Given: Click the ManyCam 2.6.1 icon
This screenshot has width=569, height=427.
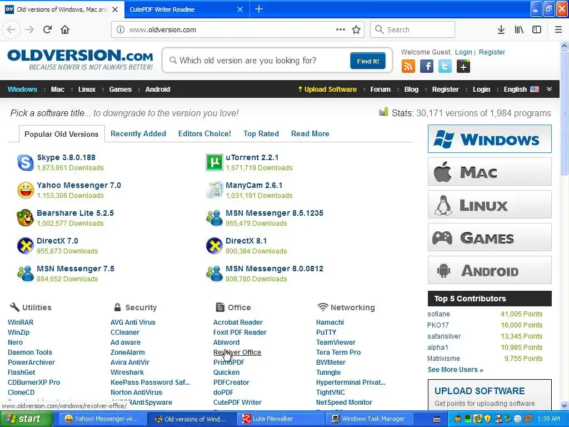Looking at the screenshot, I should (214, 190).
